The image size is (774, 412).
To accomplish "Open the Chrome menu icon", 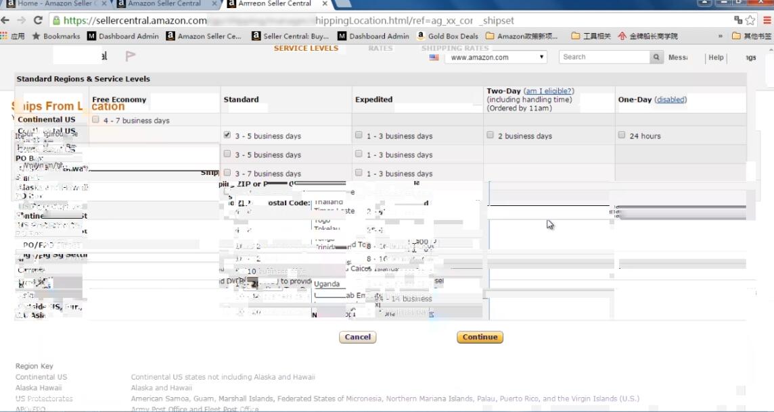I will click(x=767, y=20).
